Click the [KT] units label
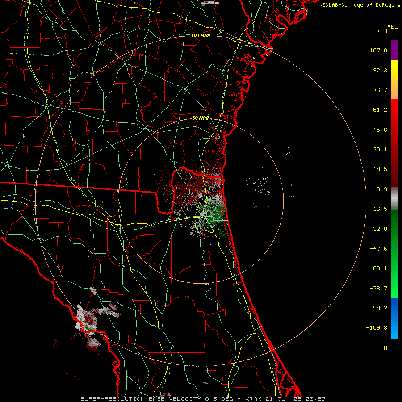402x402 pixels. (x=381, y=31)
